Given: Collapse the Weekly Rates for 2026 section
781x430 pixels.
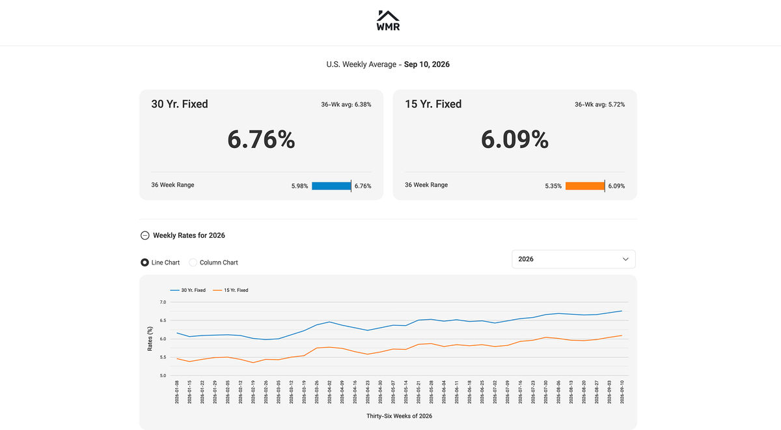Looking at the screenshot, I should tap(145, 235).
